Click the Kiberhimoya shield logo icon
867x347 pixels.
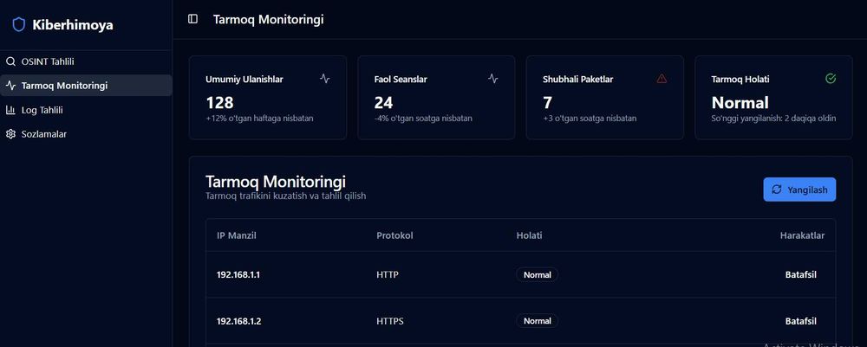point(18,25)
